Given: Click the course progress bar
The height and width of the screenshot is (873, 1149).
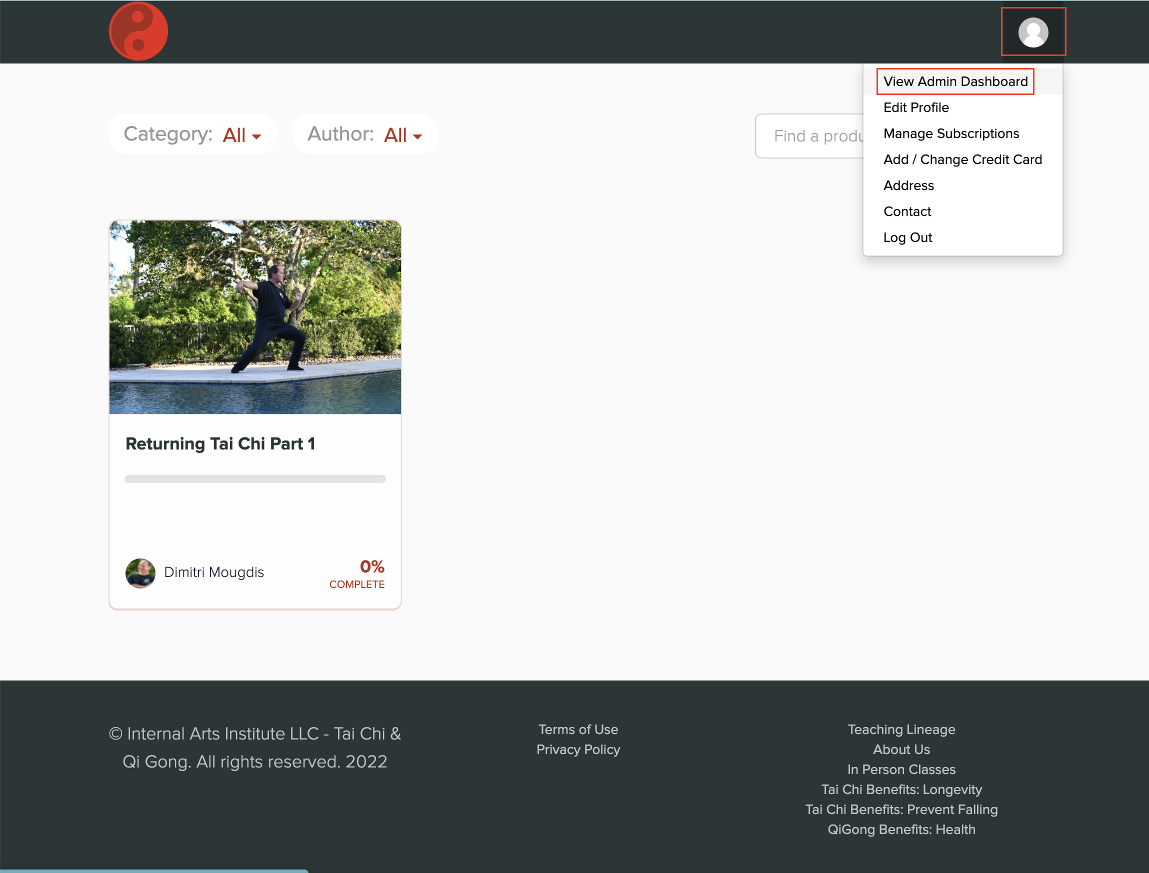Looking at the screenshot, I should (x=255, y=479).
